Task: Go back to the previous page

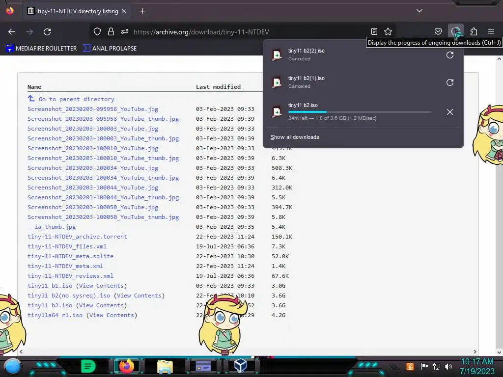Action: click(12, 32)
